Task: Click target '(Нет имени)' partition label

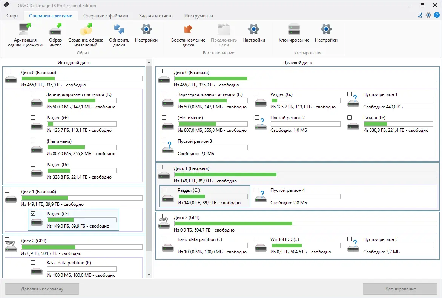Action: (x=190, y=118)
